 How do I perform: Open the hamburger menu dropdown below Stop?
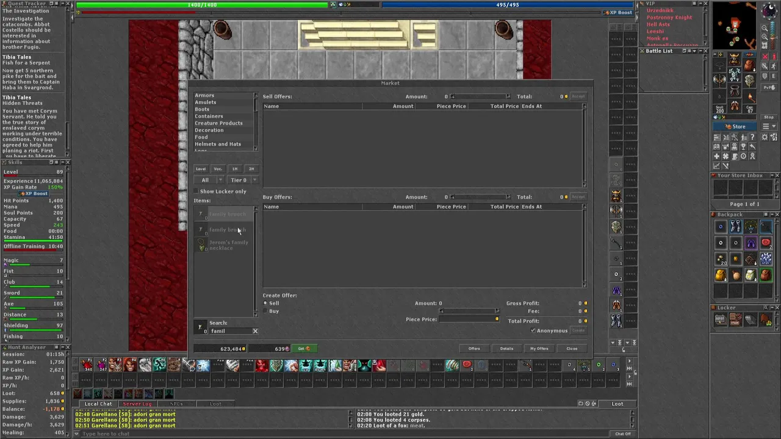tap(769, 126)
